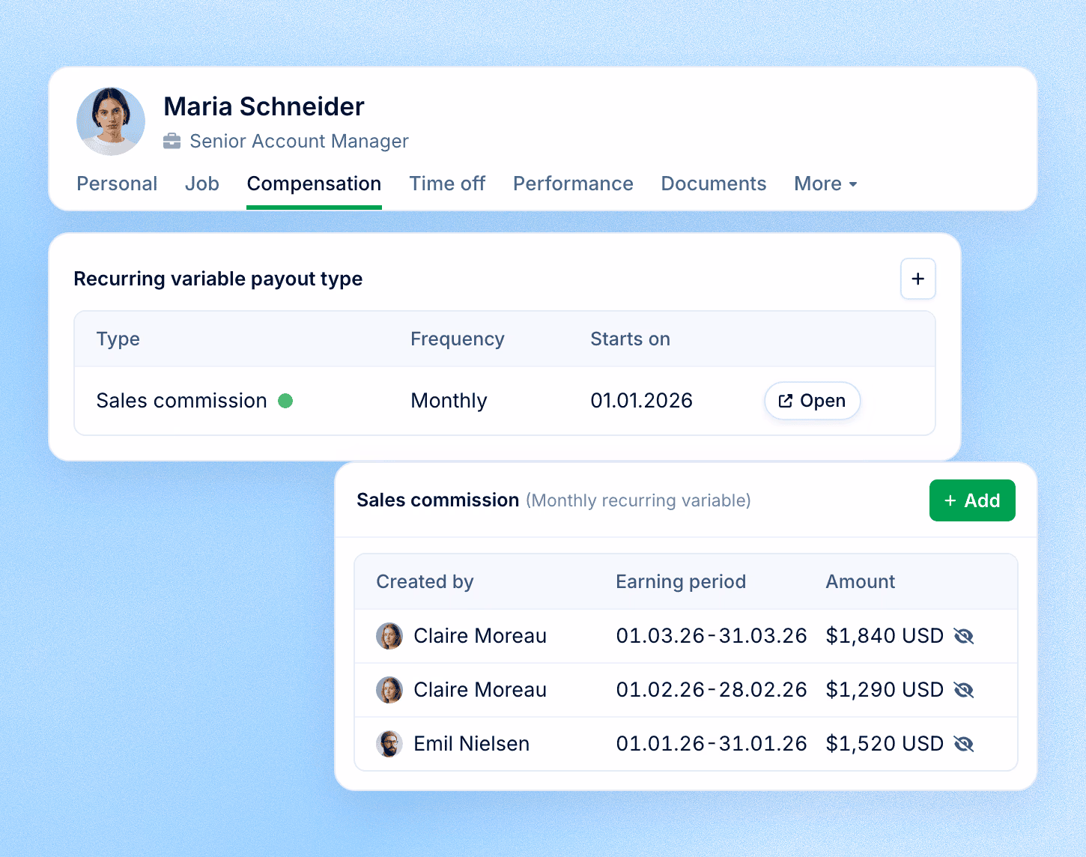The width and height of the screenshot is (1086, 857).
Task: Toggle visibility of the $1,520 USD amount
Action: click(x=964, y=744)
